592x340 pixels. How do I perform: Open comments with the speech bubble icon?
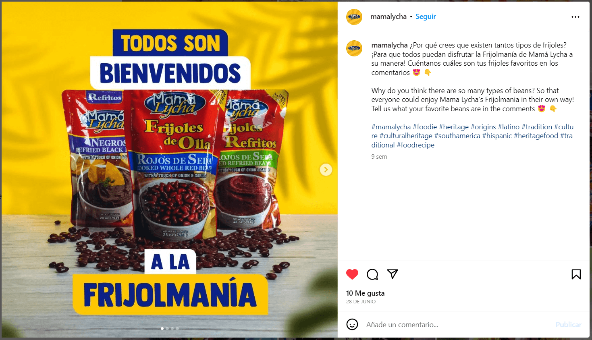372,274
